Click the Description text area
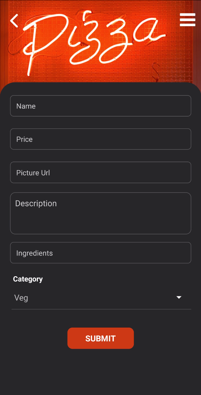201x395 pixels. (100, 213)
